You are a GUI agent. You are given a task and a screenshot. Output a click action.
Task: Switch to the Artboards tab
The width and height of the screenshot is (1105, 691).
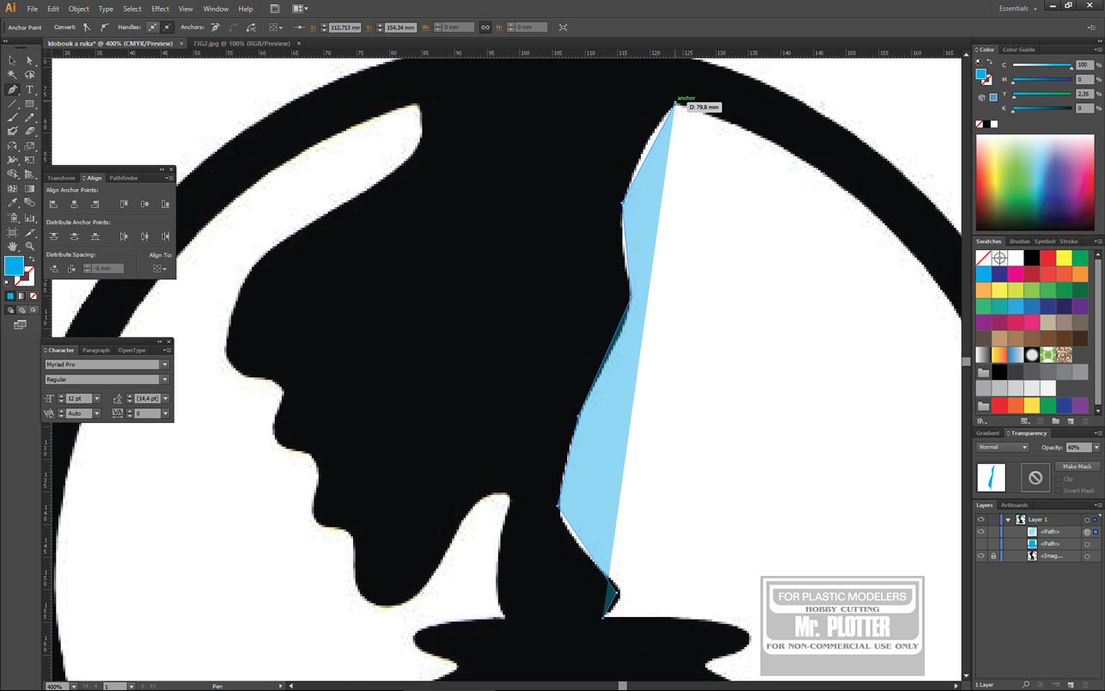[1014, 505]
